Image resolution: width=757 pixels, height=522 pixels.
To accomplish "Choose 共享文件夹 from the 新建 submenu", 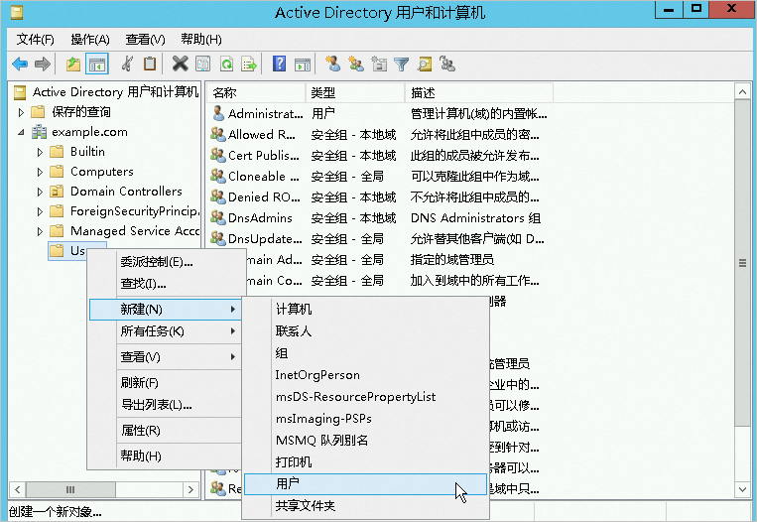I will click(x=365, y=505).
